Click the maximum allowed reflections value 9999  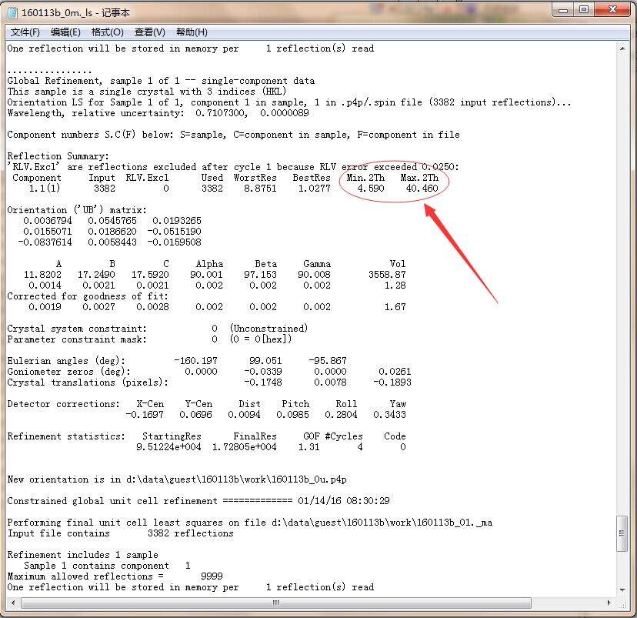(212, 576)
